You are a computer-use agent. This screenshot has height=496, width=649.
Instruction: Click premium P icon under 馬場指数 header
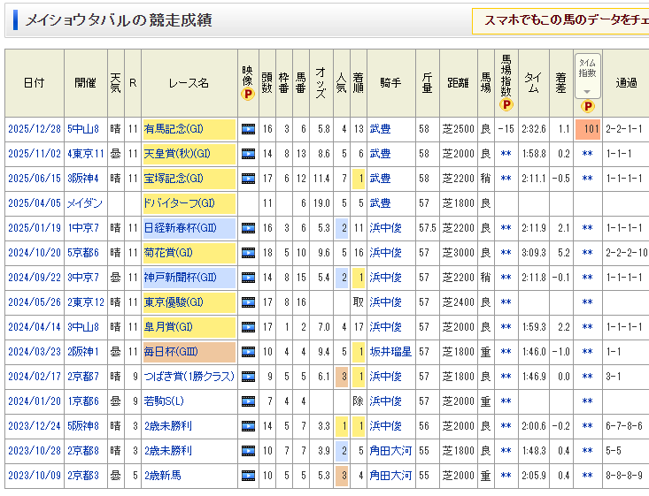click(506, 105)
